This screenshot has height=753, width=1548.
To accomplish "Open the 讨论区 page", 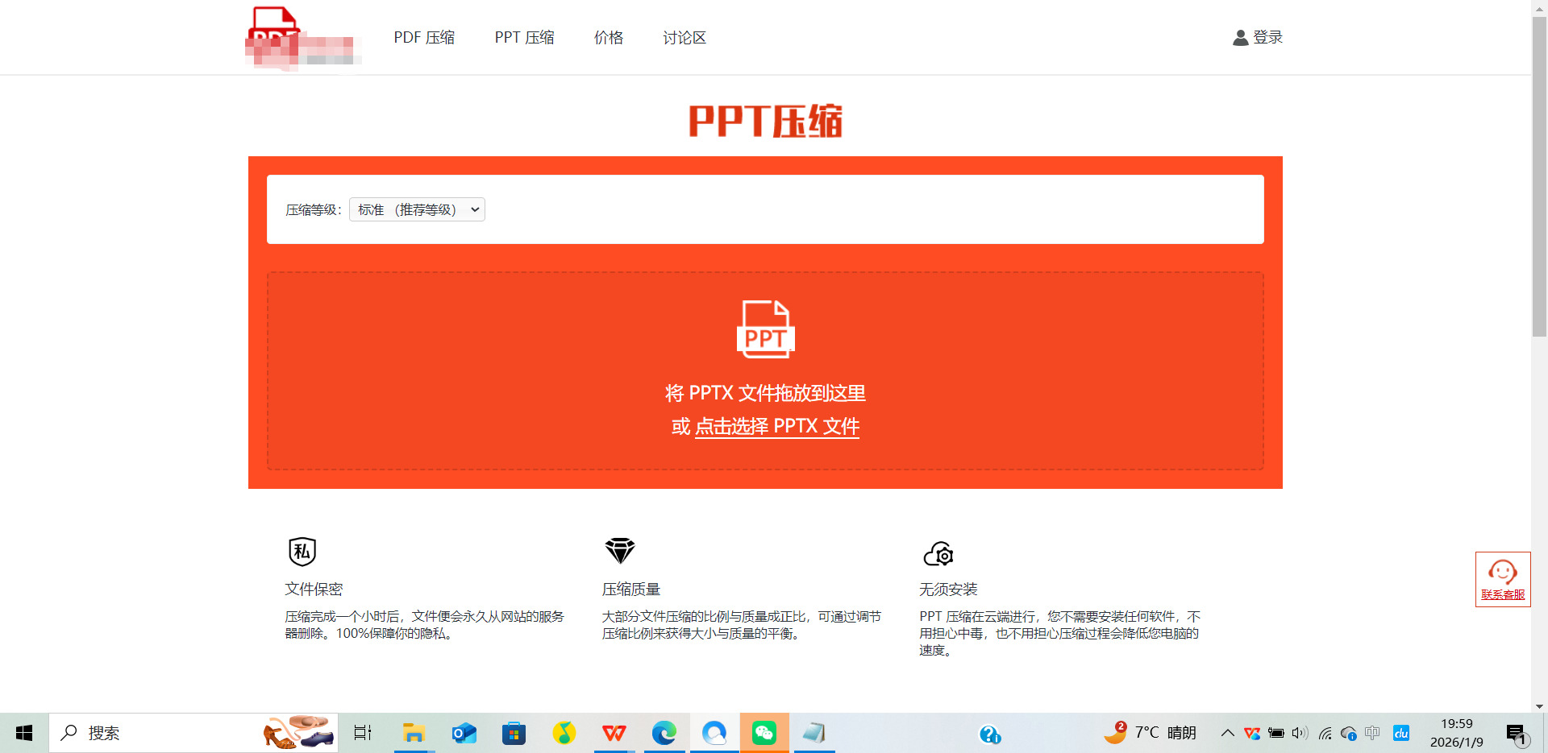I will [685, 38].
